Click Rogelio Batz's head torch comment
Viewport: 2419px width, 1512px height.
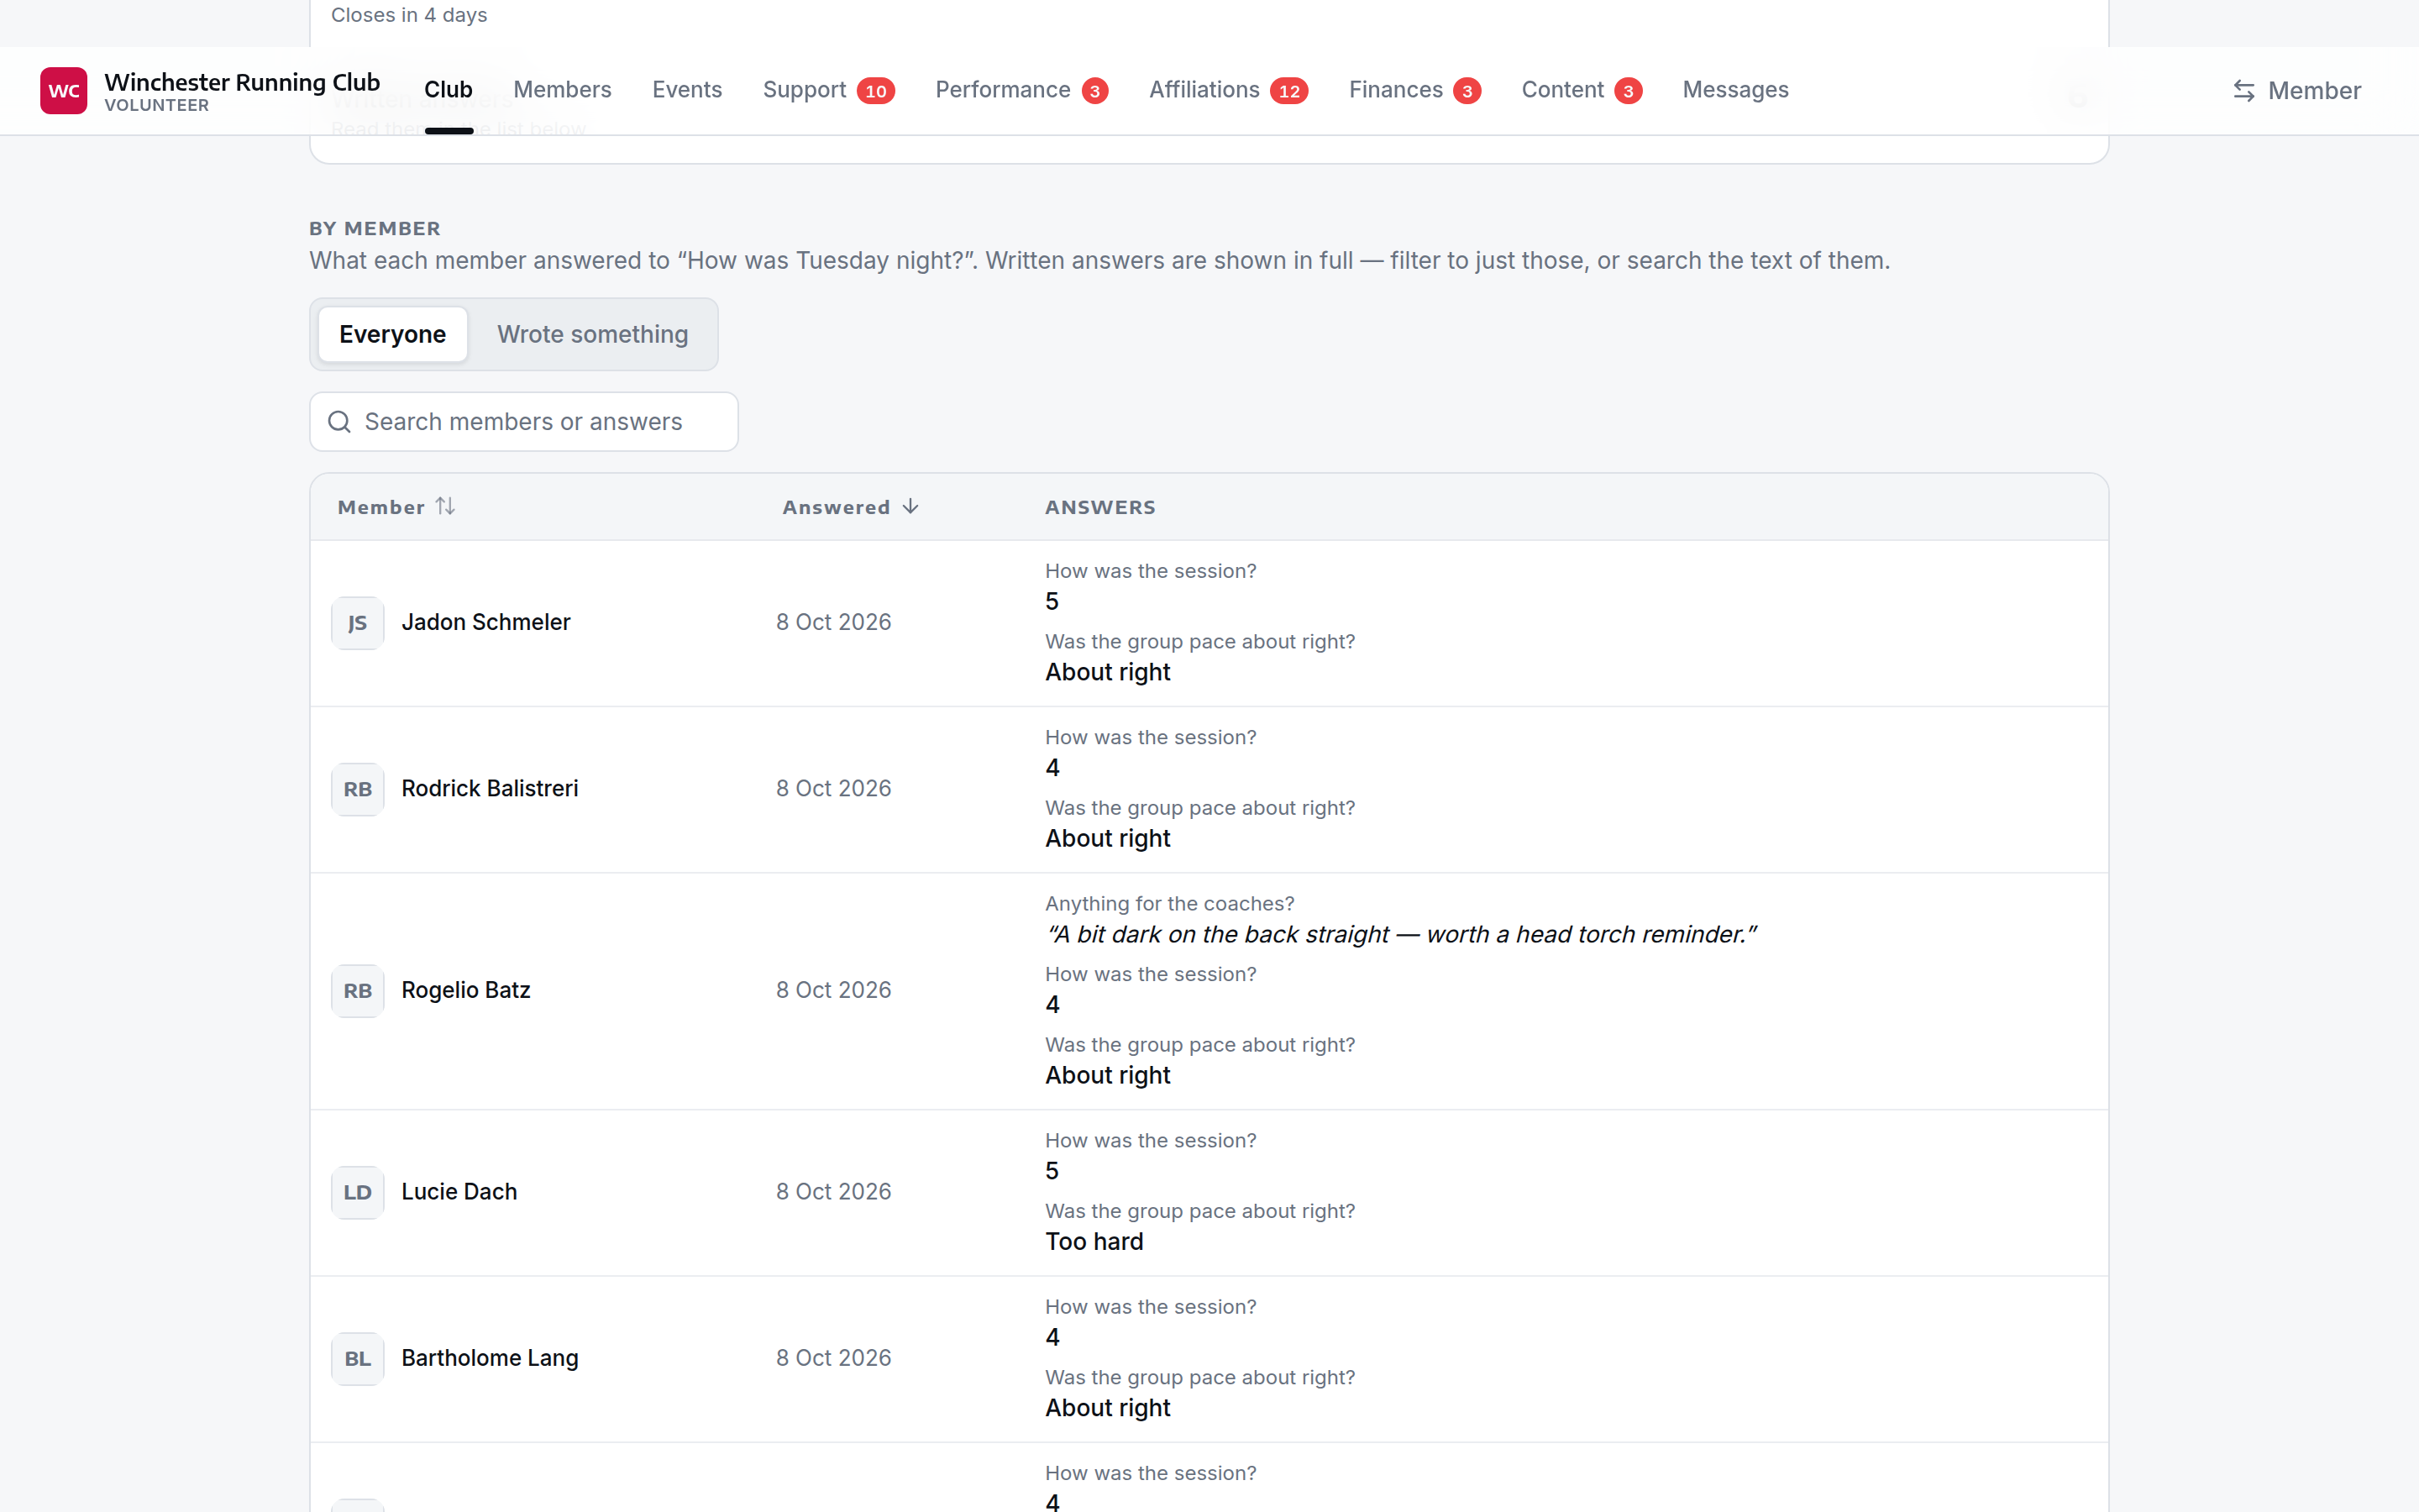(1400, 934)
